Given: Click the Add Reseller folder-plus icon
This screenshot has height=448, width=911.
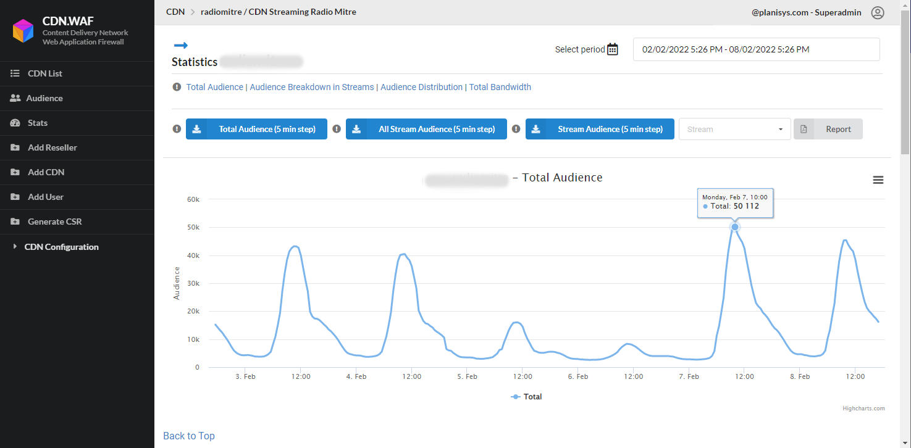Looking at the screenshot, I should pyautogui.click(x=15, y=147).
